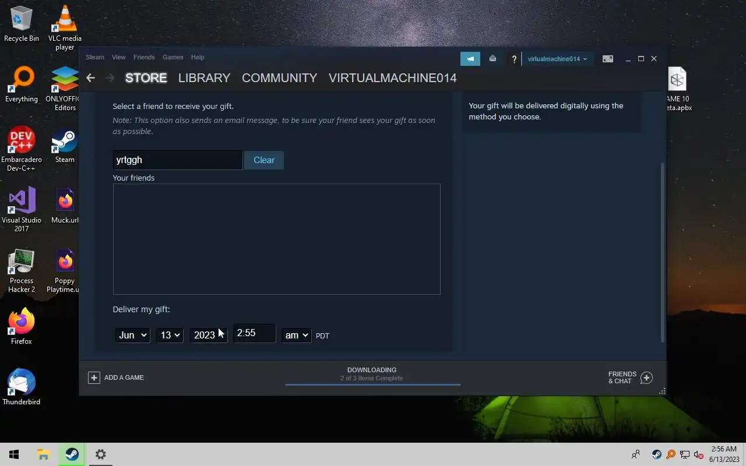Open Steam desktop shortcut icon
This screenshot has width=746, height=466.
click(65, 145)
